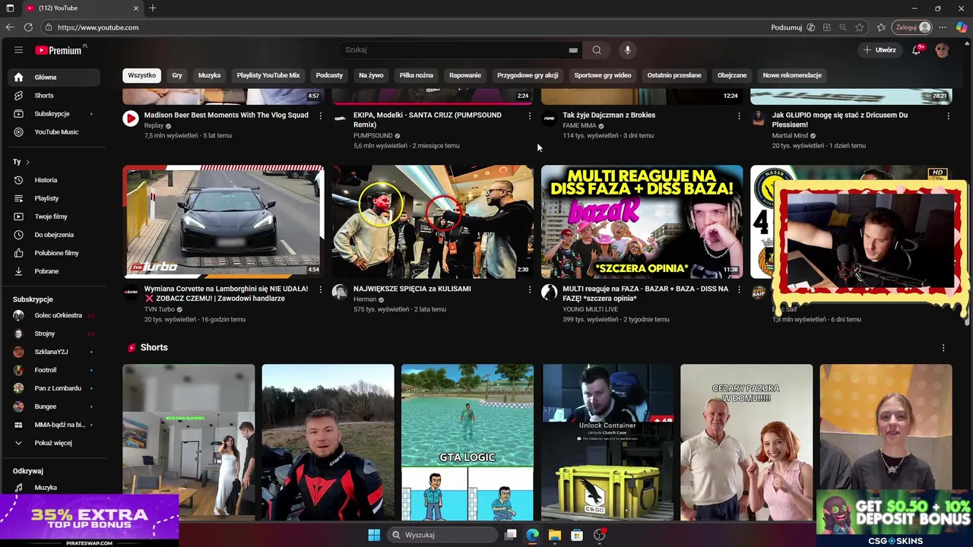Open a new browser tab
The height and width of the screenshot is (547, 973).
[153, 8]
